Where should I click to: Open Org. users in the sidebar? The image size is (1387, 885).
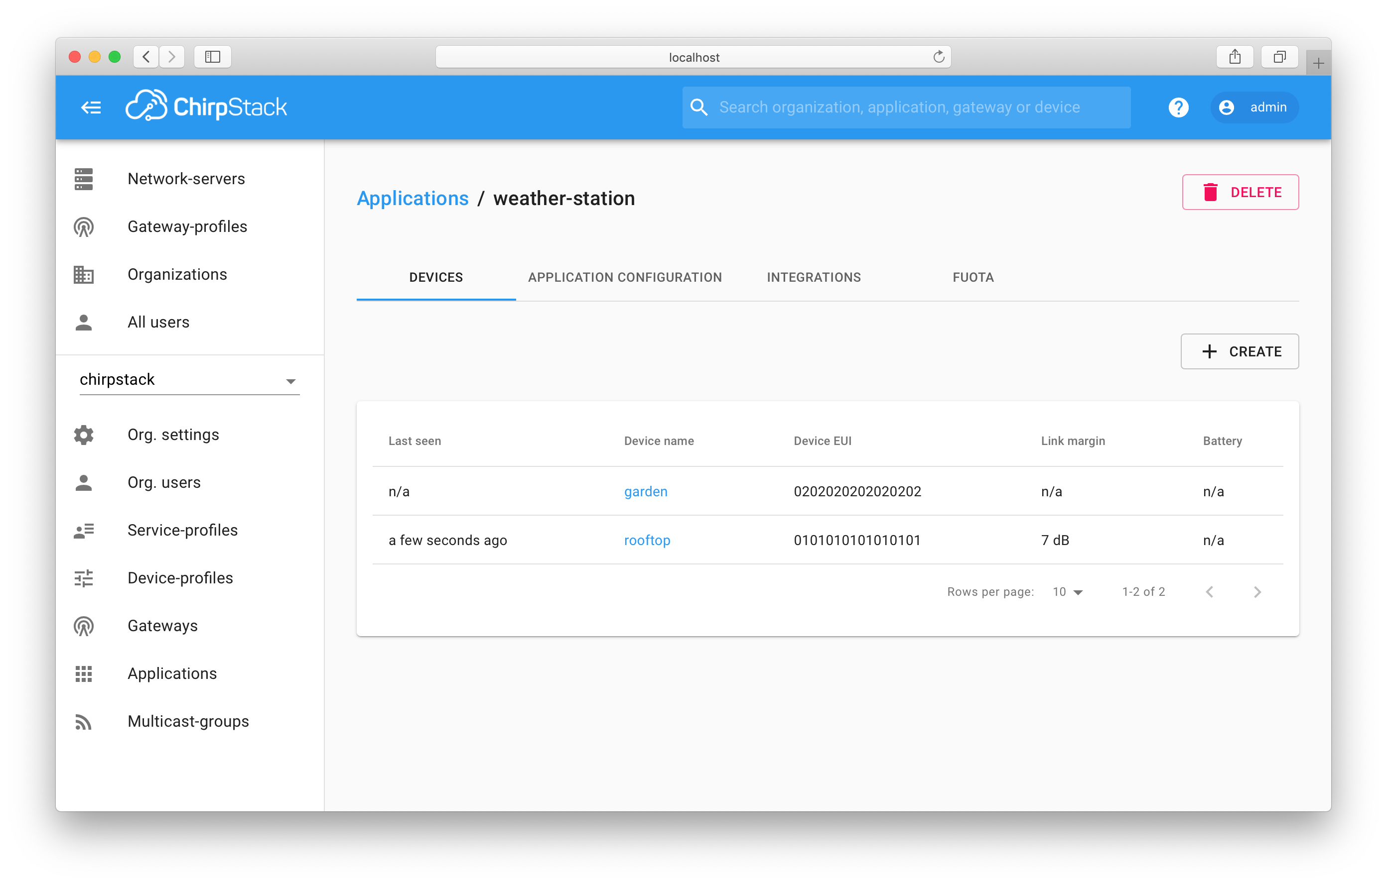pyautogui.click(x=189, y=482)
